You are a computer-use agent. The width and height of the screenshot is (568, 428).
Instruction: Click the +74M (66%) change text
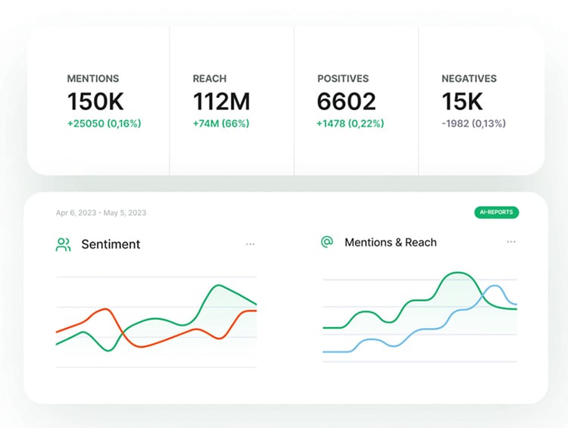(221, 123)
